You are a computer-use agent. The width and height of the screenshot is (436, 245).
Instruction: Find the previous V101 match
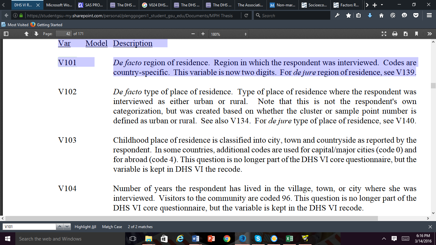click(60, 227)
